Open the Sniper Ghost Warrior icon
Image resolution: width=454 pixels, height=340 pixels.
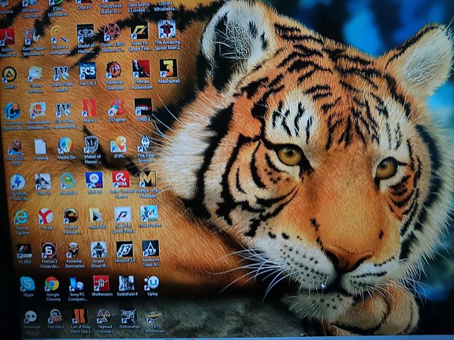point(98,249)
